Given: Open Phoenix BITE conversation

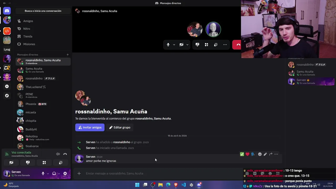Looking at the screenshot, I should (x=43, y=104).
